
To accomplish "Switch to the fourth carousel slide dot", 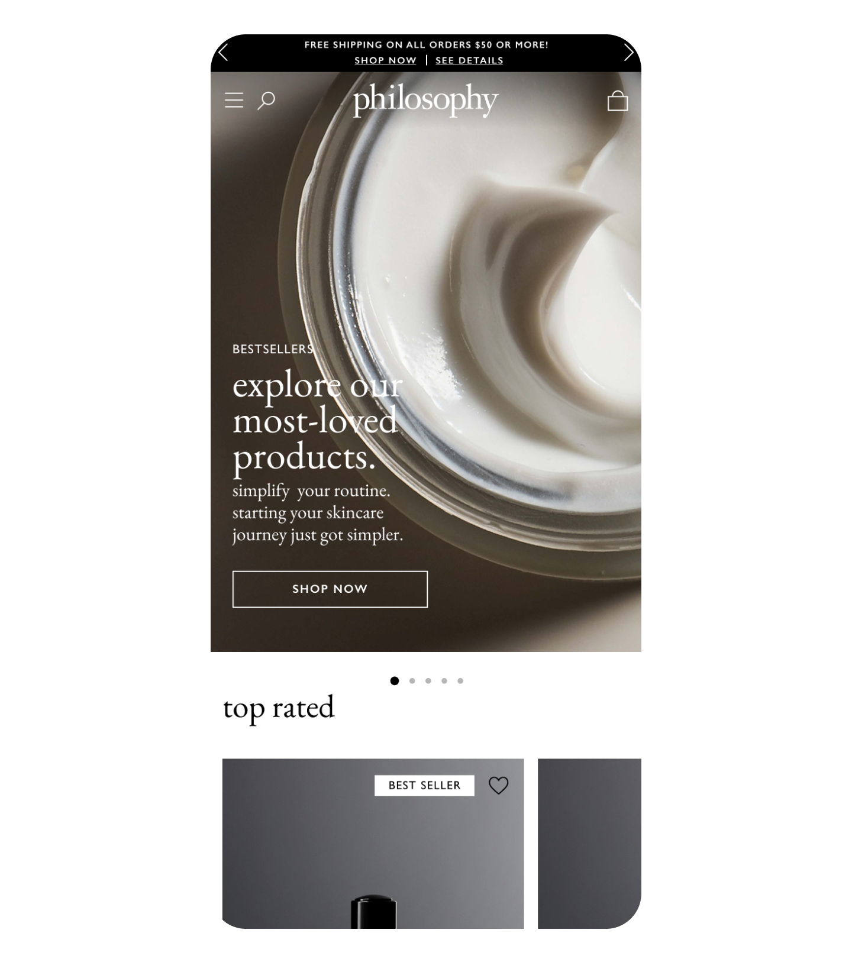I will [x=444, y=681].
